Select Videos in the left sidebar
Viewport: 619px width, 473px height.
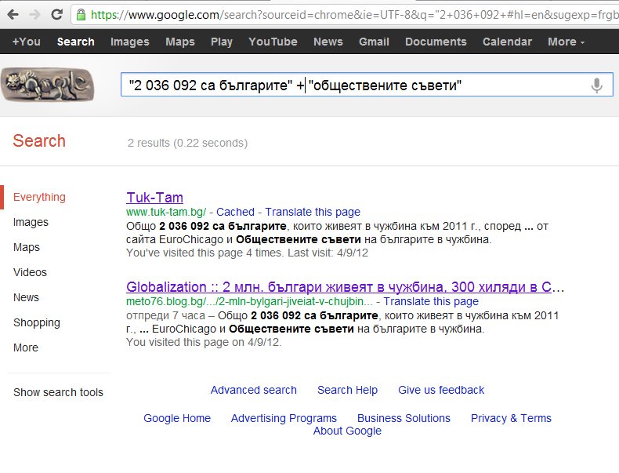pyautogui.click(x=30, y=272)
